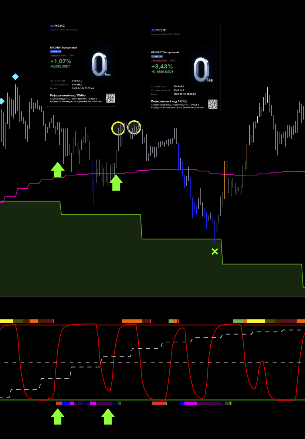Click the MEXC logo on the +1,07% card
The image size is (305, 439).
(x=57, y=26)
